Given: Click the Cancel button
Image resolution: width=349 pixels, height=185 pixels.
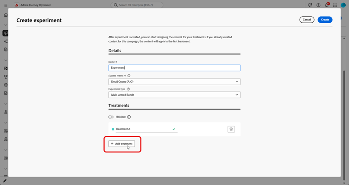Looking at the screenshot, I should (307, 20).
